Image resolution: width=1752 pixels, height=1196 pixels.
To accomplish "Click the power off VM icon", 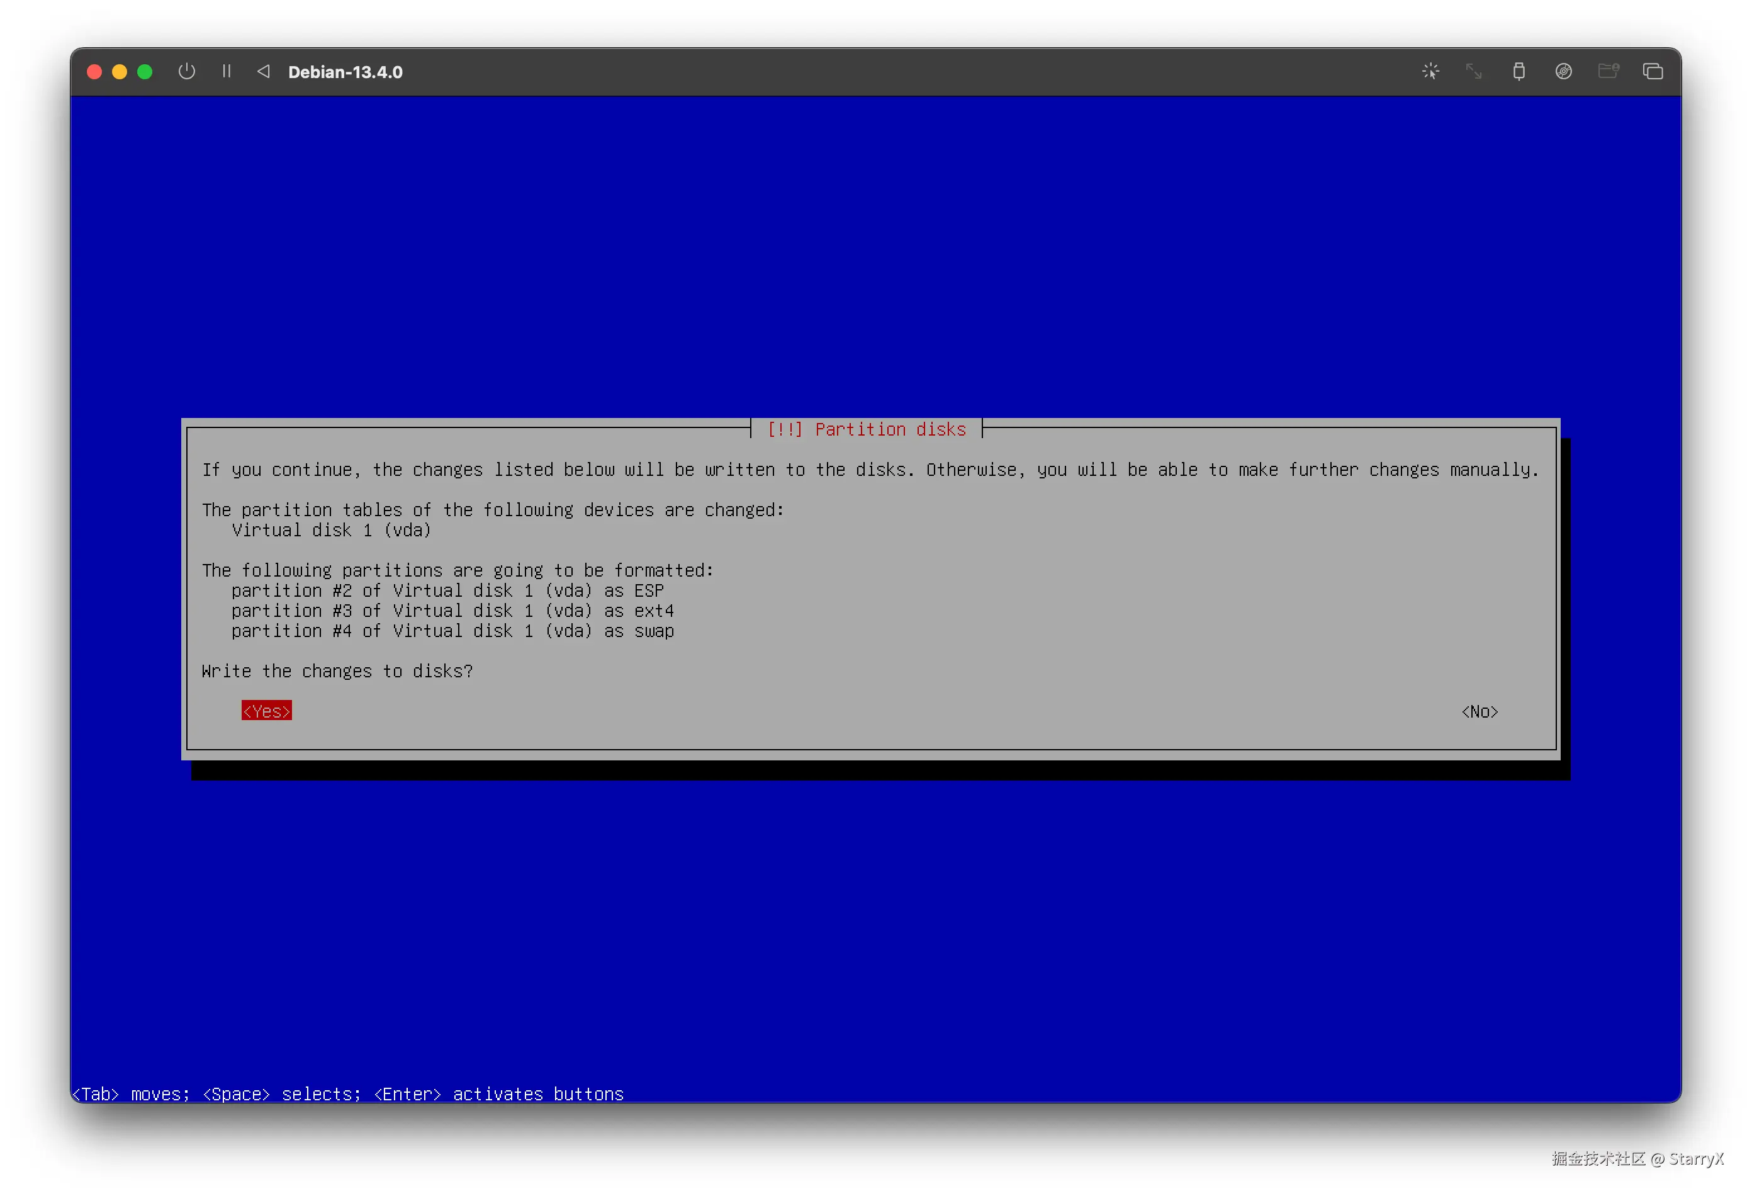I will point(186,72).
